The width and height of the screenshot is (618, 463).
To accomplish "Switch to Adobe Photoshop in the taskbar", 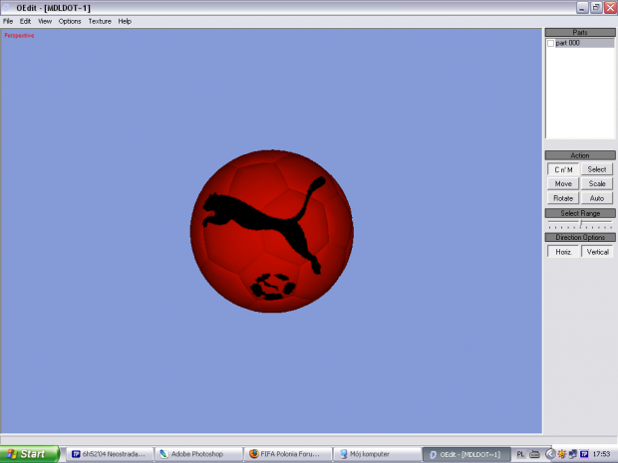I will click(195, 454).
